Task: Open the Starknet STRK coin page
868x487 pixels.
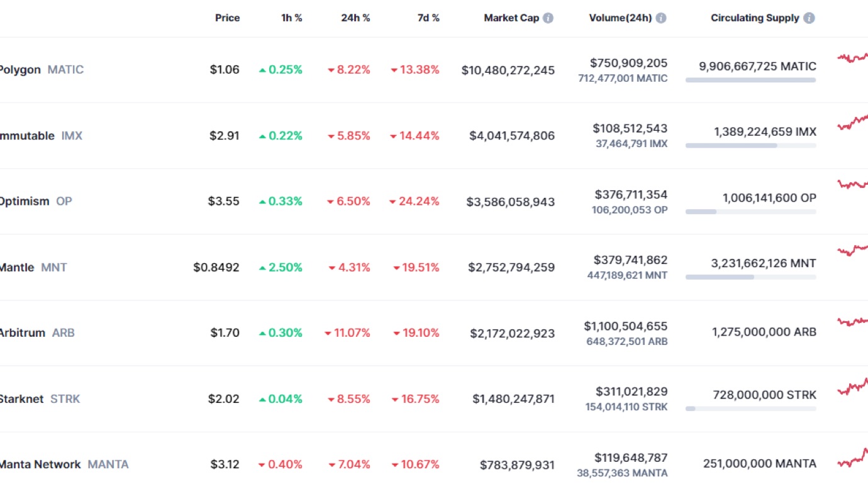Action: click(x=23, y=399)
